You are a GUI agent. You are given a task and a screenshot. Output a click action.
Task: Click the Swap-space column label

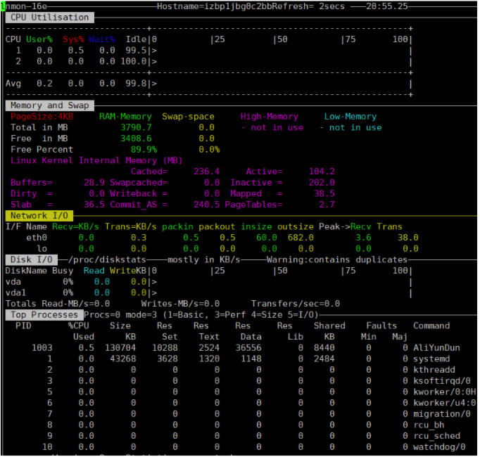[x=188, y=117]
